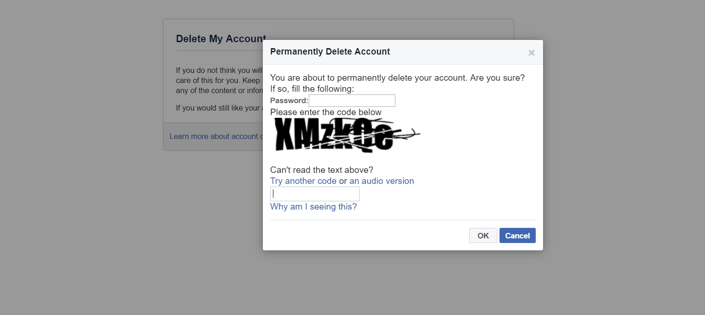Click the Password label text
Viewport: 705px width, 315px height.
coord(289,100)
